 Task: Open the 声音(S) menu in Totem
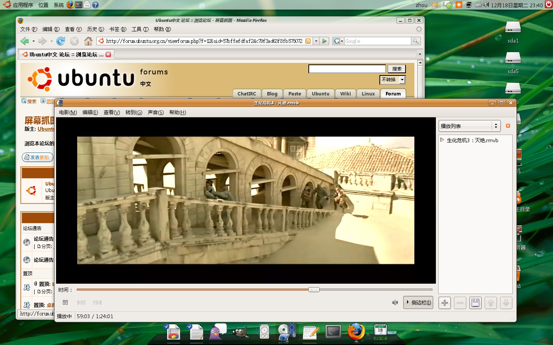tap(156, 112)
